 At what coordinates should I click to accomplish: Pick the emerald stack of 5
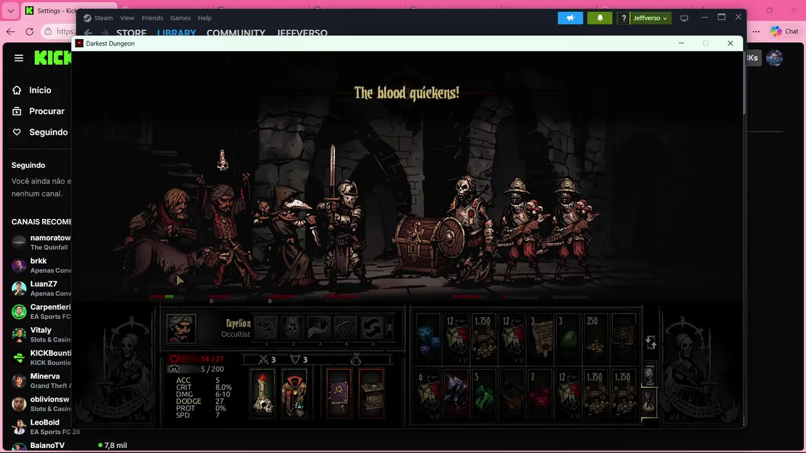pos(484,393)
